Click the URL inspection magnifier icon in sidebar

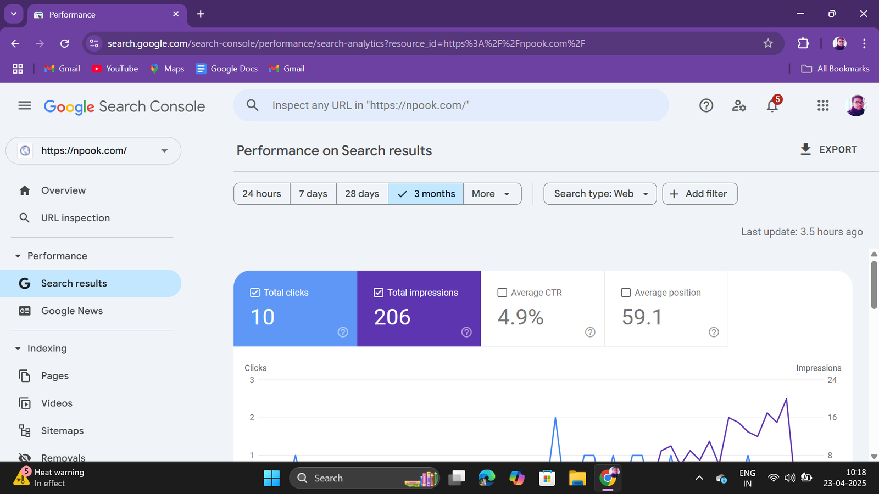pos(25,218)
